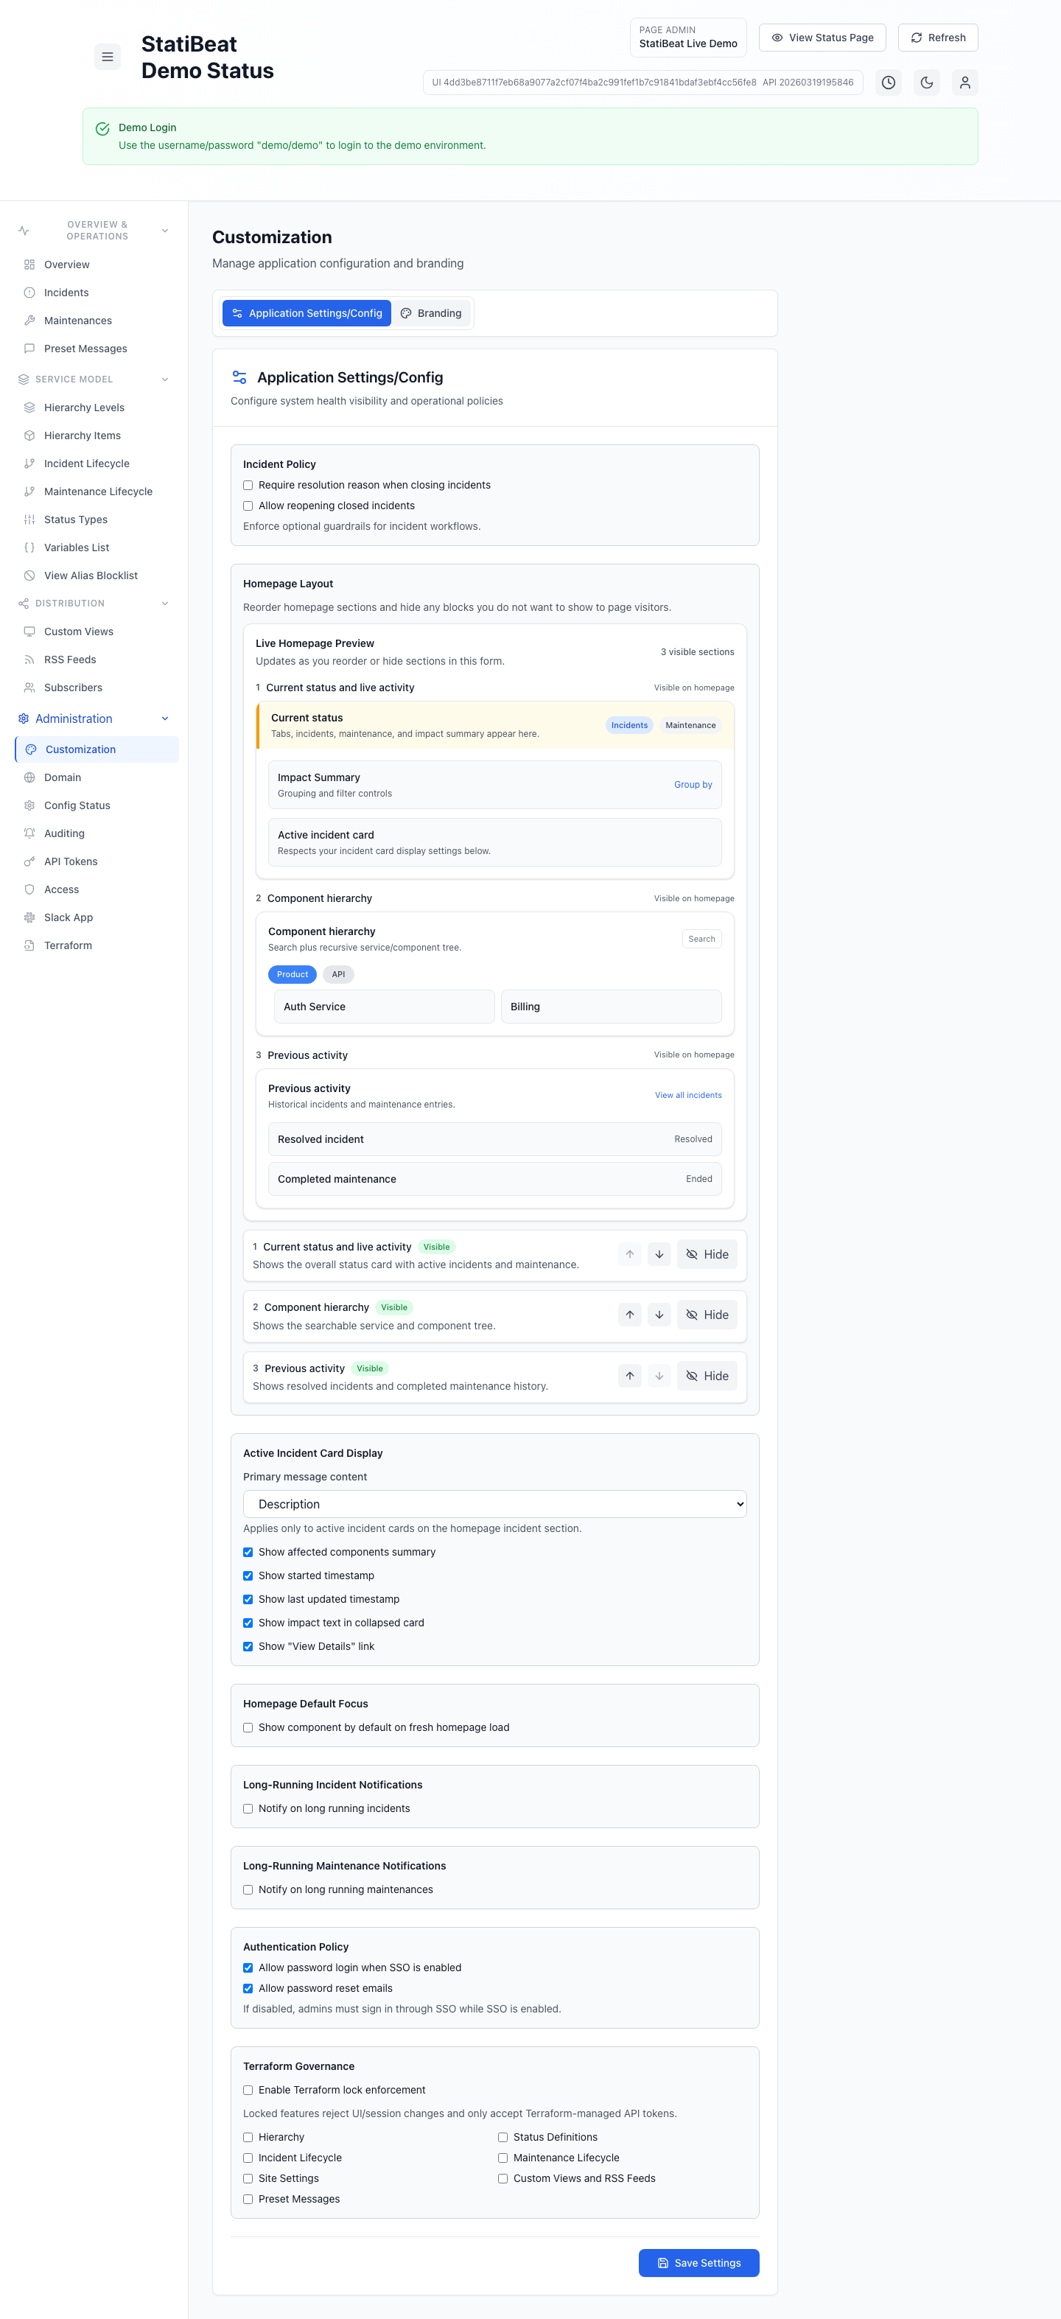Viewport: 1061px width, 2319px height.
Task: Open API Tokens in sidebar
Action: click(x=70, y=861)
